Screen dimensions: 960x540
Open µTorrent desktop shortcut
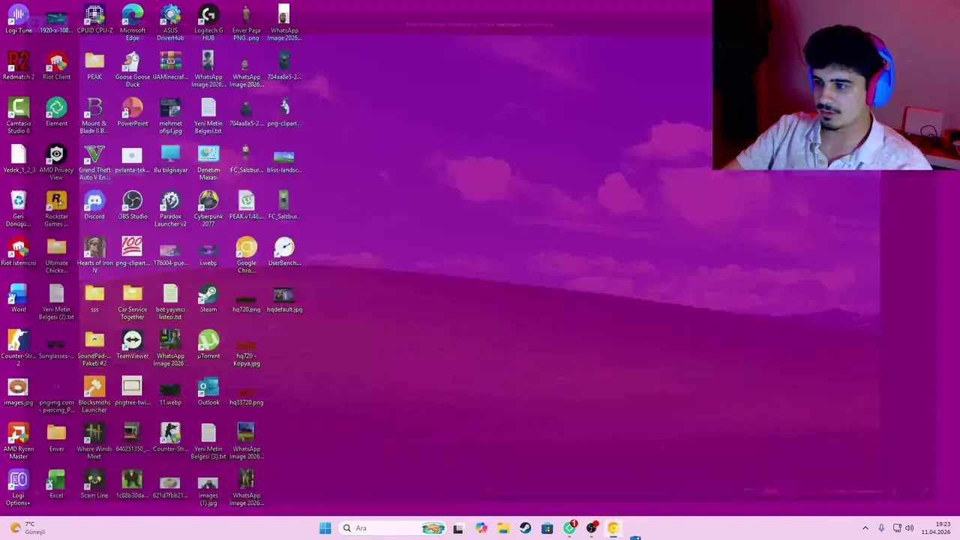[x=208, y=346]
